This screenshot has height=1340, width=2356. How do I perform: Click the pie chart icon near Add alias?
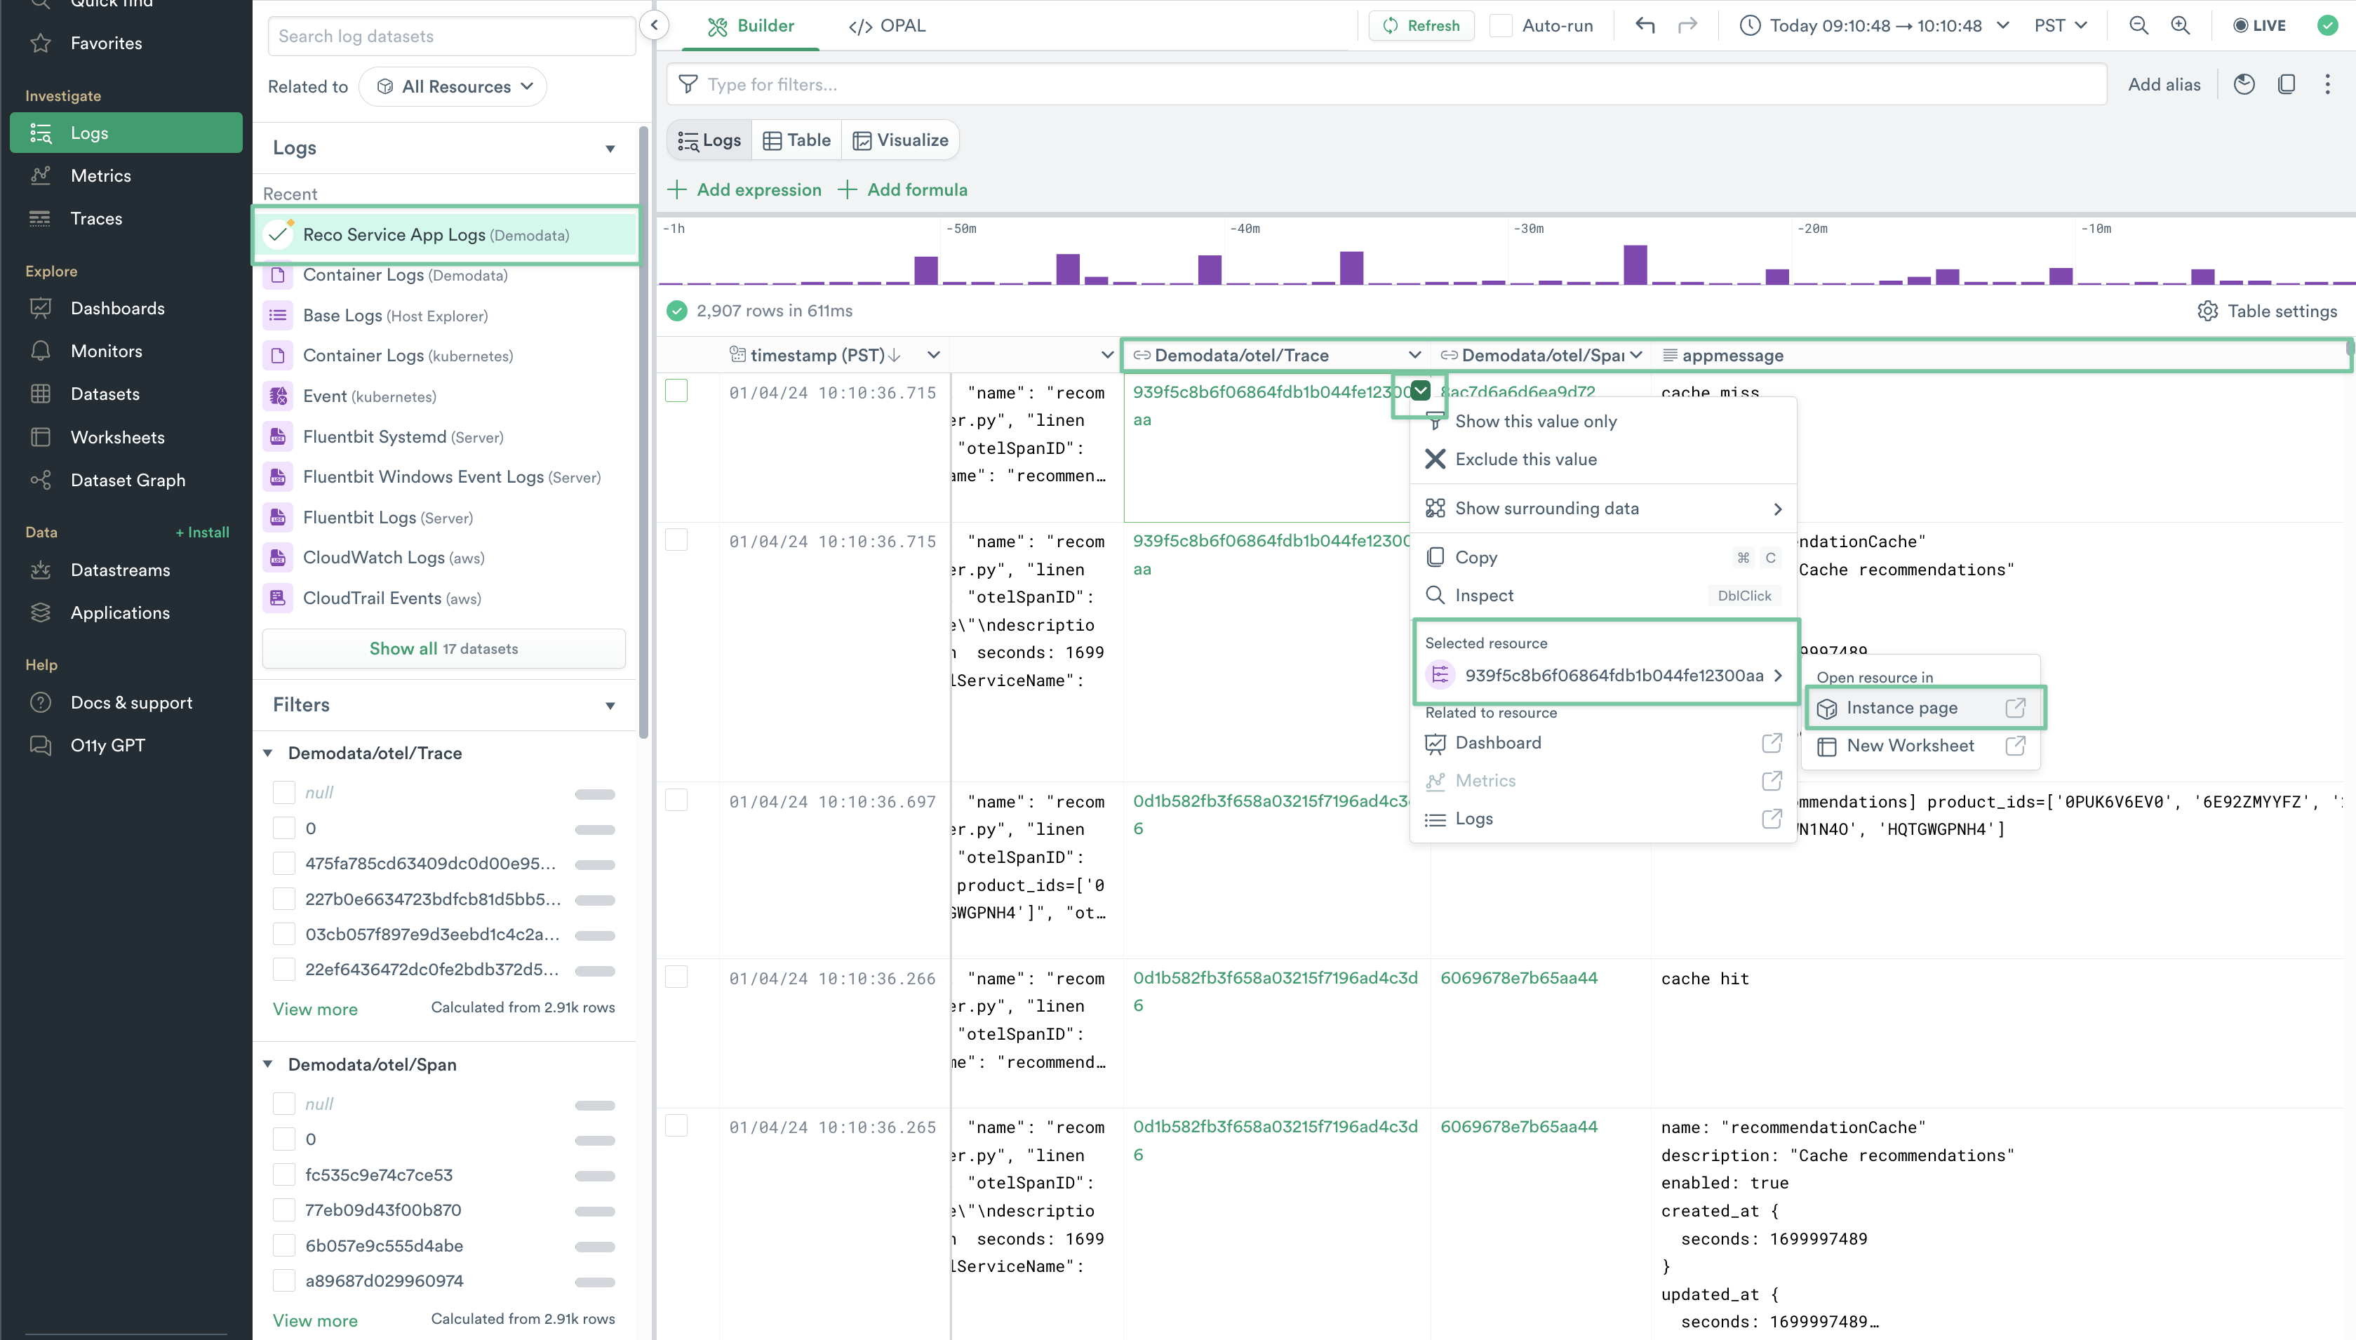(2244, 85)
